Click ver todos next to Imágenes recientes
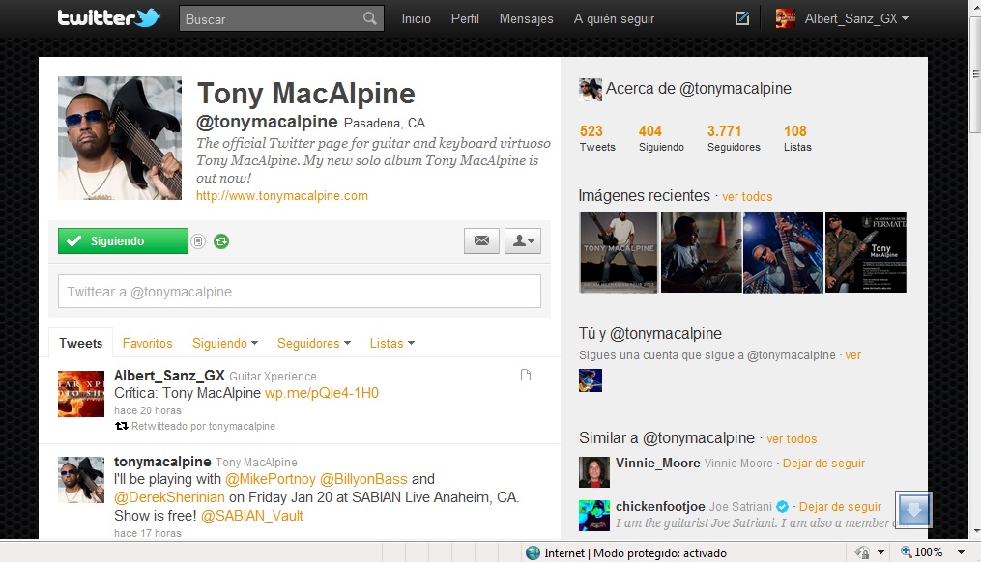981x563 pixels. pos(747,197)
